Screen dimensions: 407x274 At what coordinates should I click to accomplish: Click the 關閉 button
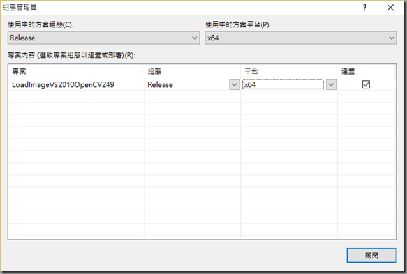tap(371, 255)
